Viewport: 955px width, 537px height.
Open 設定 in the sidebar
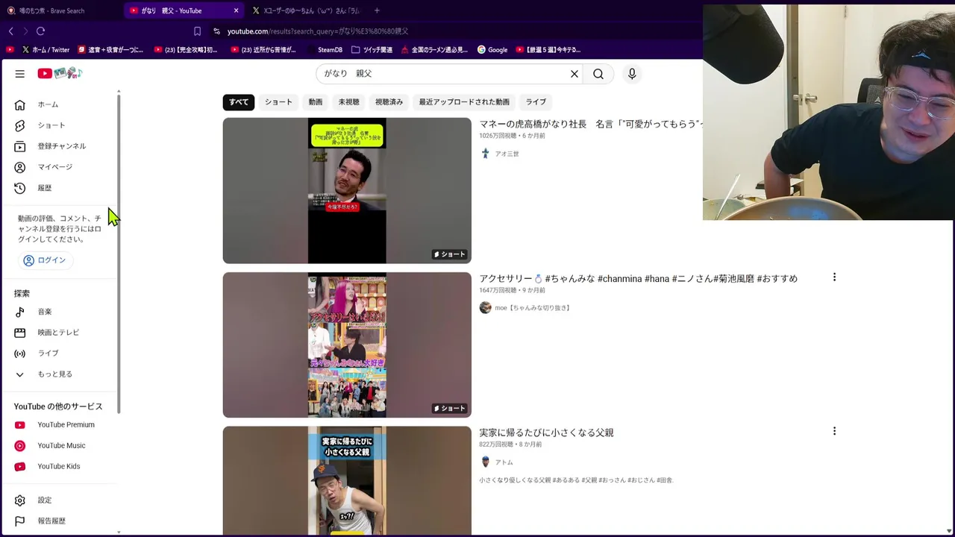(x=60, y=500)
